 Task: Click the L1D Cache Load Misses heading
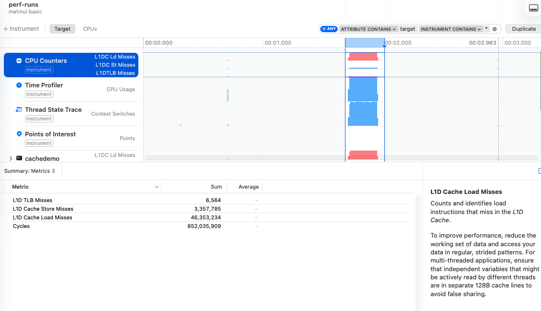coord(466,191)
